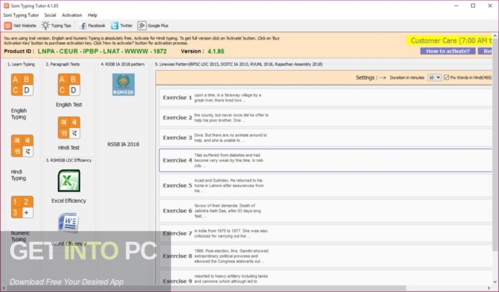Launch the Excel Efficiency test icon
Screen dimensions: 499x292
pos(69,181)
